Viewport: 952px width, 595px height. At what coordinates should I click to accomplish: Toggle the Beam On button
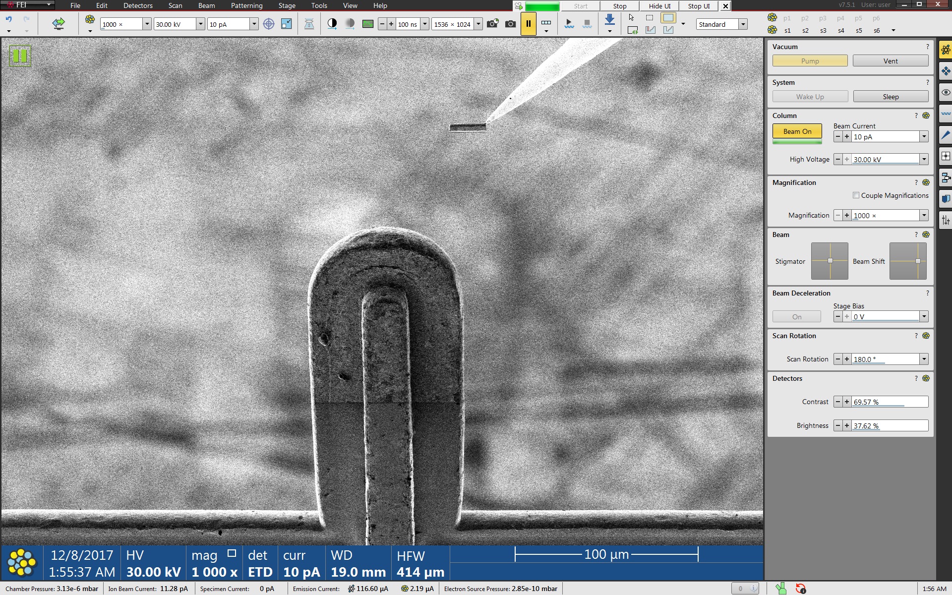click(x=797, y=131)
